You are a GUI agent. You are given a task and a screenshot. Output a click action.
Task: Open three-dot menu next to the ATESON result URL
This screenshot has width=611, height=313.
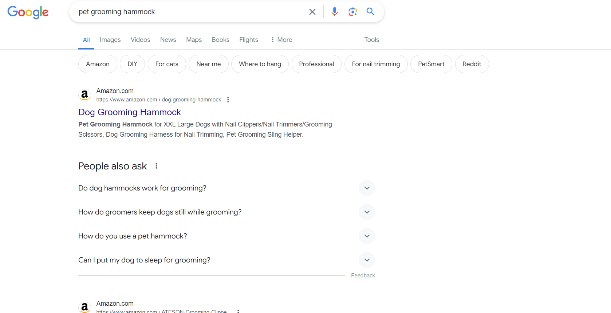238,311
